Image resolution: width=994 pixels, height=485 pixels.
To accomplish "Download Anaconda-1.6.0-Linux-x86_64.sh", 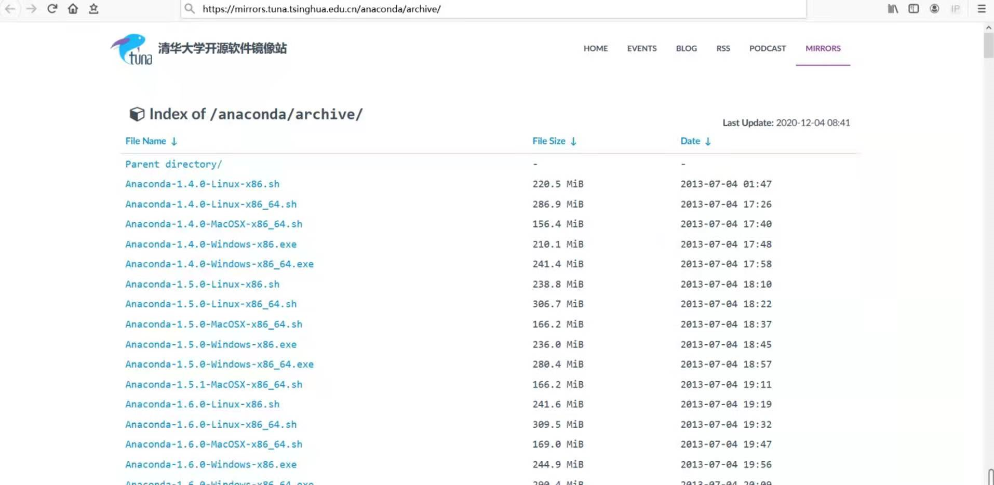I will click(x=211, y=424).
